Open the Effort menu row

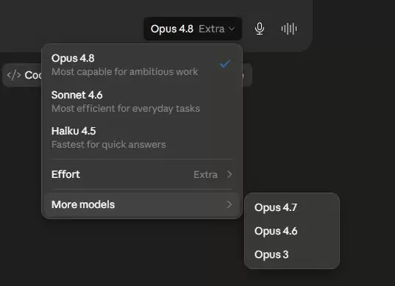pos(142,174)
